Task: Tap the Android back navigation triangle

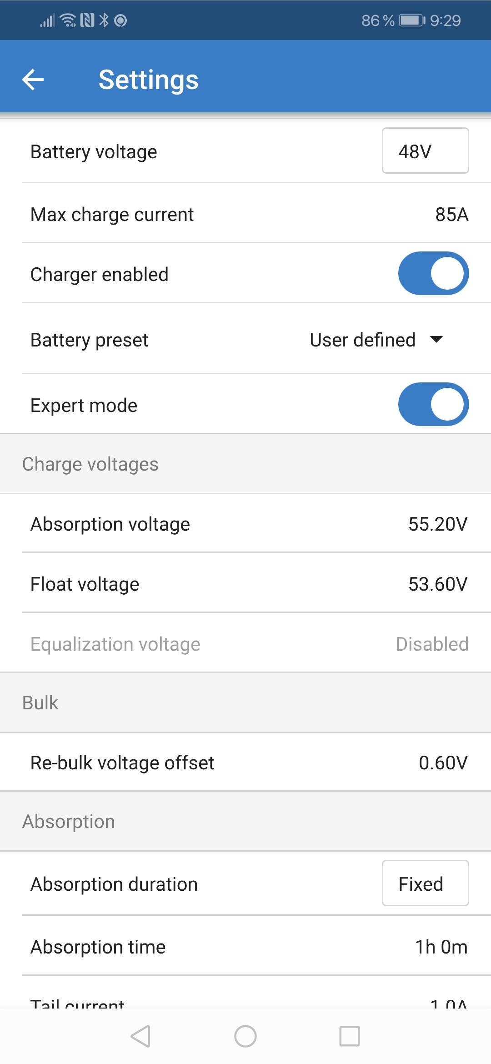Action: [140, 1036]
